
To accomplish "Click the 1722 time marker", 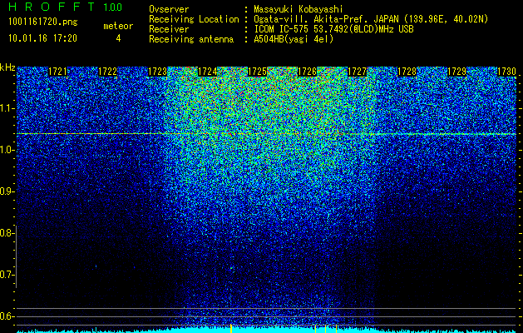I will pos(108,72).
